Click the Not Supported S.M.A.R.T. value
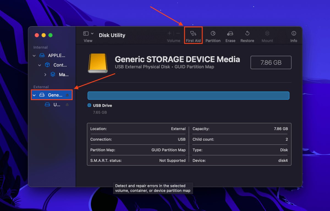Image resolution: width=330 pixels, height=211 pixels. pyautogui.click(x=172, y=160)
